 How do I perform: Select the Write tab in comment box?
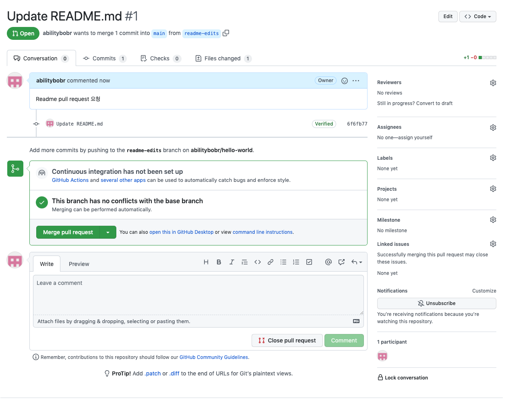[x=47, y=264]
